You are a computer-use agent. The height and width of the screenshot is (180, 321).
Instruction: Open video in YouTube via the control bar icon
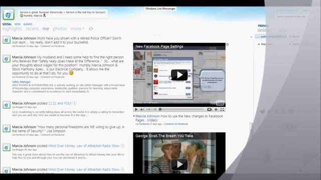(209, 109)
